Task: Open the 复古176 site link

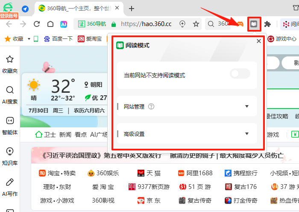Action: point(241,187)
